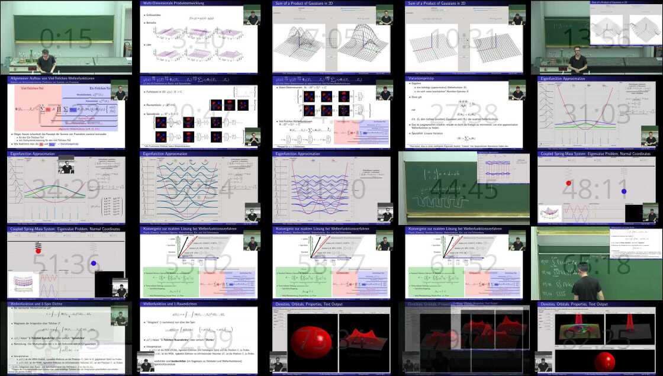
Task: Click the 55:02 Konvergenz zur exakten Lösung slide
Action: click(198, 263)
